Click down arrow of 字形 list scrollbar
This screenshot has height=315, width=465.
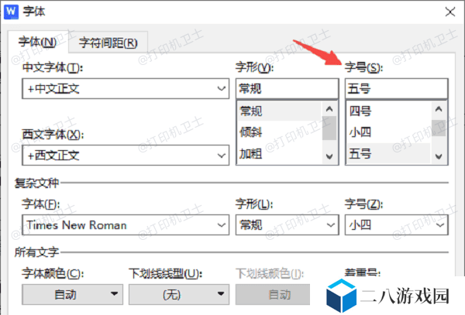click(x=329, y=156)
